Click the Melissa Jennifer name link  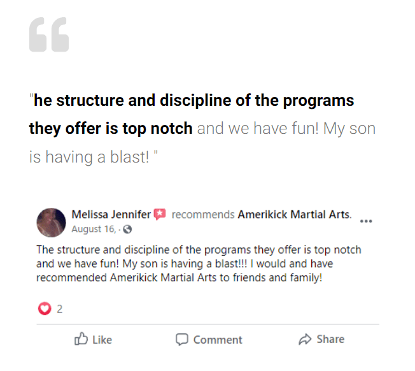pyautogui.click(x=111, y=214)
